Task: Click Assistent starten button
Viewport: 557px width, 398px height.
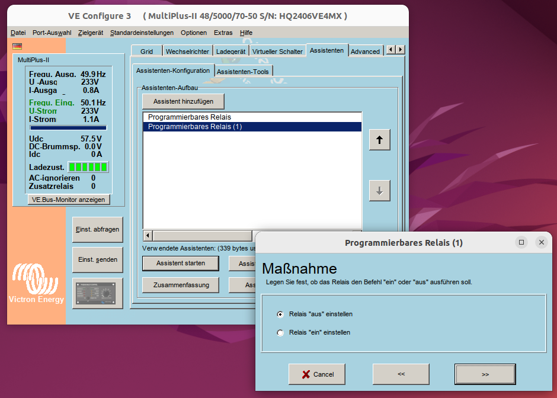Action: tap(181, 263)
